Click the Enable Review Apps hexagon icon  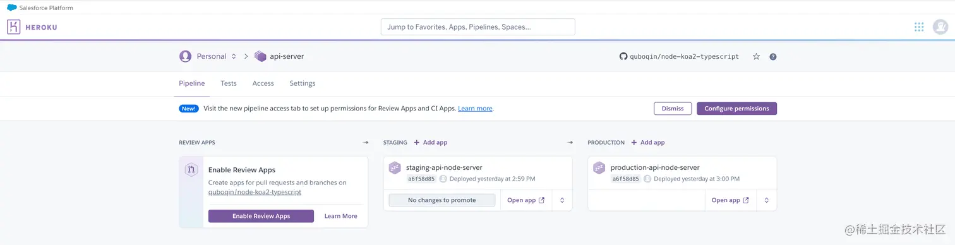[191, 170]
